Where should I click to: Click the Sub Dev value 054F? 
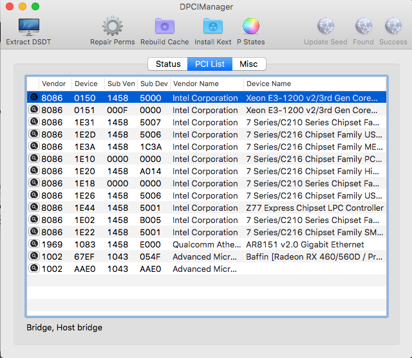[x=150, y=256]
